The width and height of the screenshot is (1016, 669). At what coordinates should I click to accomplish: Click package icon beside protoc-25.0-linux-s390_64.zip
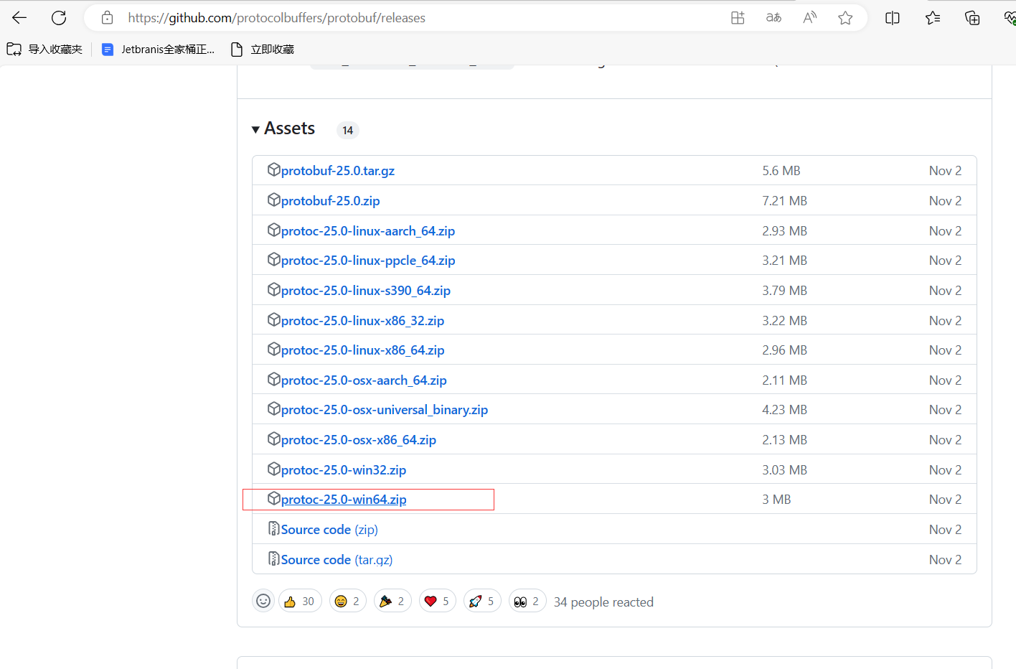click(273, 289)
